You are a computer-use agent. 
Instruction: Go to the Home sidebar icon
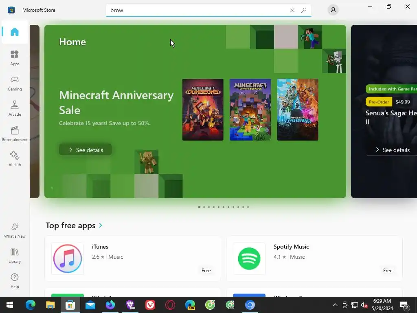click(15, 32)
